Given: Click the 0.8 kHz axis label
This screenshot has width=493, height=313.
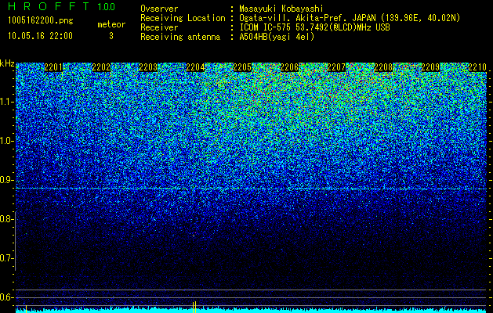Looking at the screenshot, I should point(7,219).
